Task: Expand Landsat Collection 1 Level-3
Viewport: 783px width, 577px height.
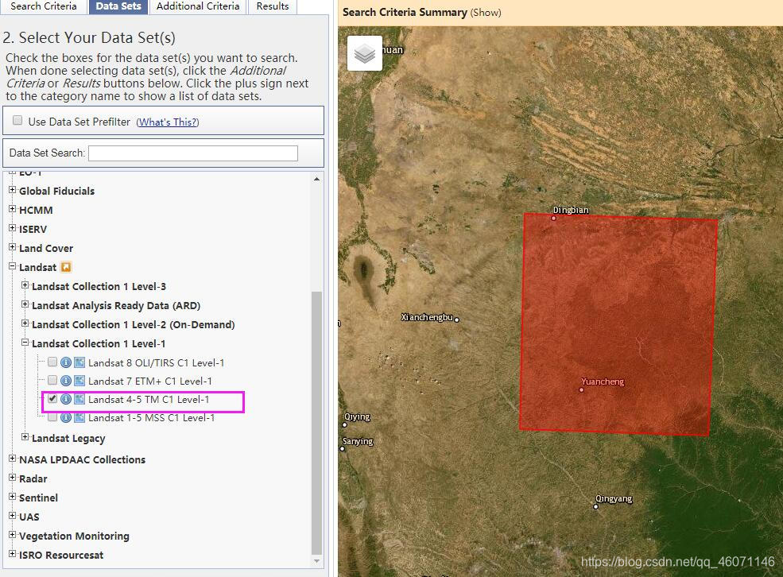Action: (x=25, y=285)
